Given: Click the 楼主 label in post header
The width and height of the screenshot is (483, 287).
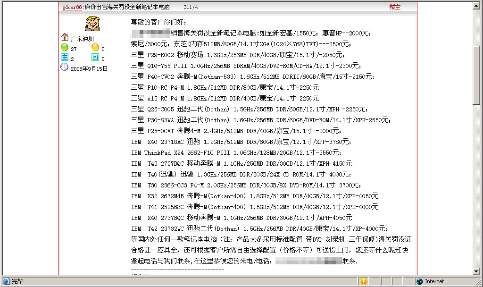Looking at the screenshot, I should click(x=395, y=7).
